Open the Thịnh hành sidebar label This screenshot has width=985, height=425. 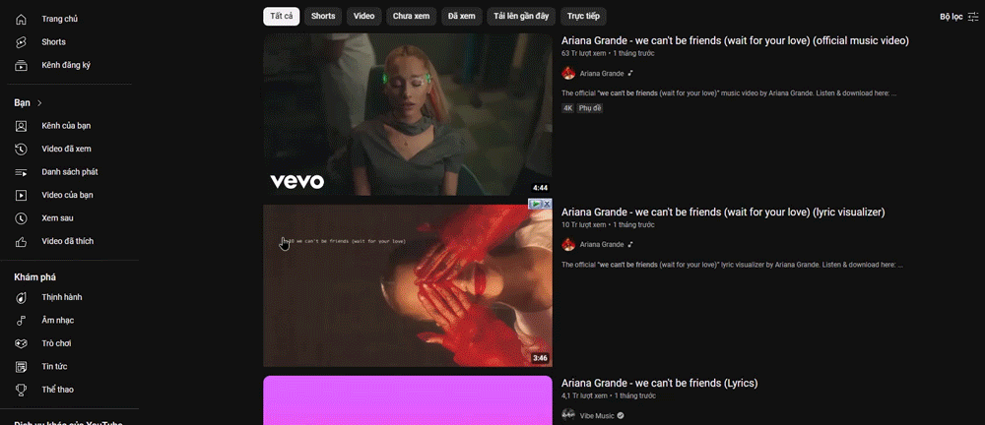pyautogui.click(x=61, y=297)
